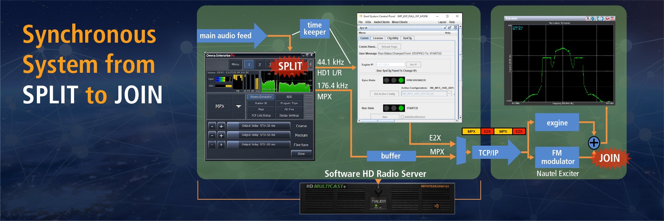Click the Spectrum left arrow icon
Image resolution: width=664 pixels, height=221 pixels.
(x=598, y=18)
